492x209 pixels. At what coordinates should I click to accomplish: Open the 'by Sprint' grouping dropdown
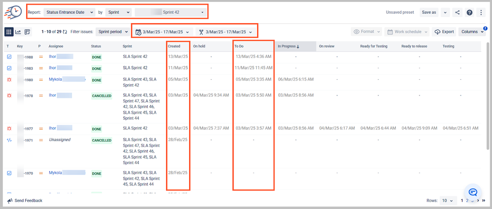point(118,12)
